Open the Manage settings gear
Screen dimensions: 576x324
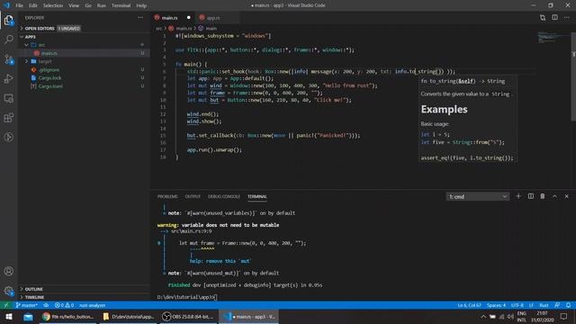pyautogui.click(x=9, y=291)
